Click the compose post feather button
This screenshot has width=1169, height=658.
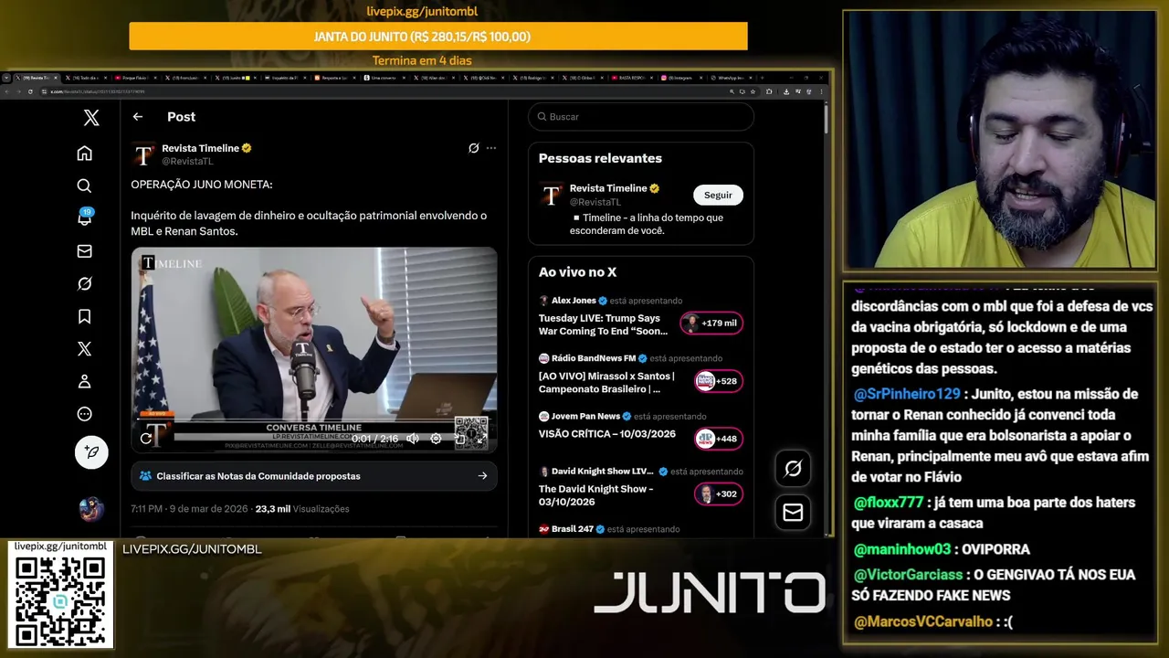(91, 452)
